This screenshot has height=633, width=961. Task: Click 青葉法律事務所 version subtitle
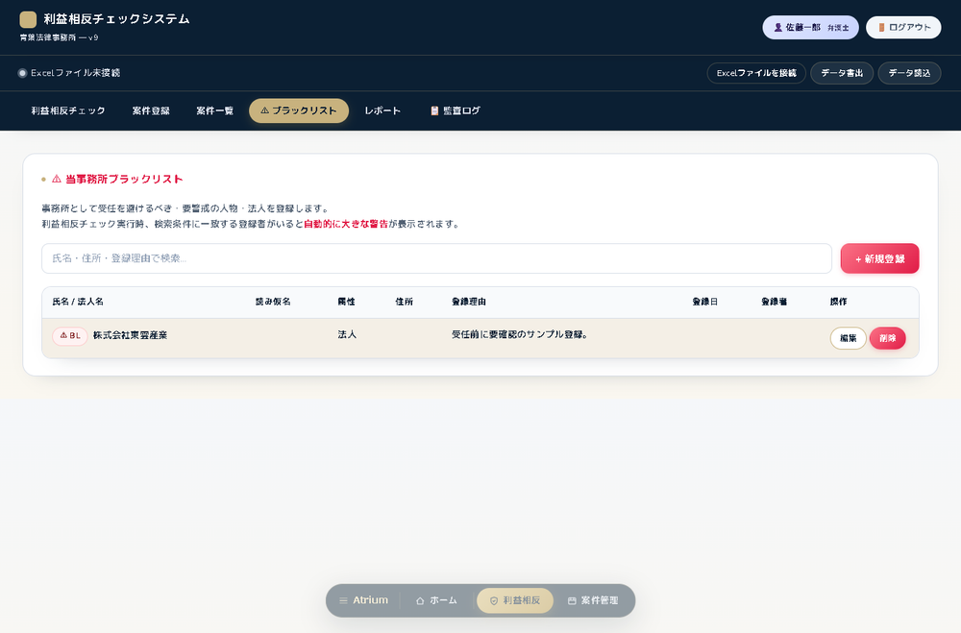(59, 37)
